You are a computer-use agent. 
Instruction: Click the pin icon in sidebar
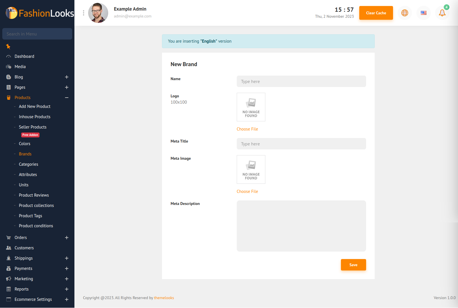coord(8,46)
